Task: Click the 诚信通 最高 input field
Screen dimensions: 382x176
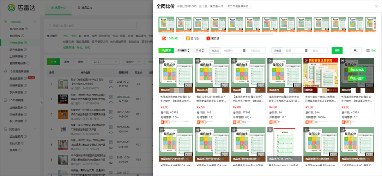Action: tap(318, 51)
